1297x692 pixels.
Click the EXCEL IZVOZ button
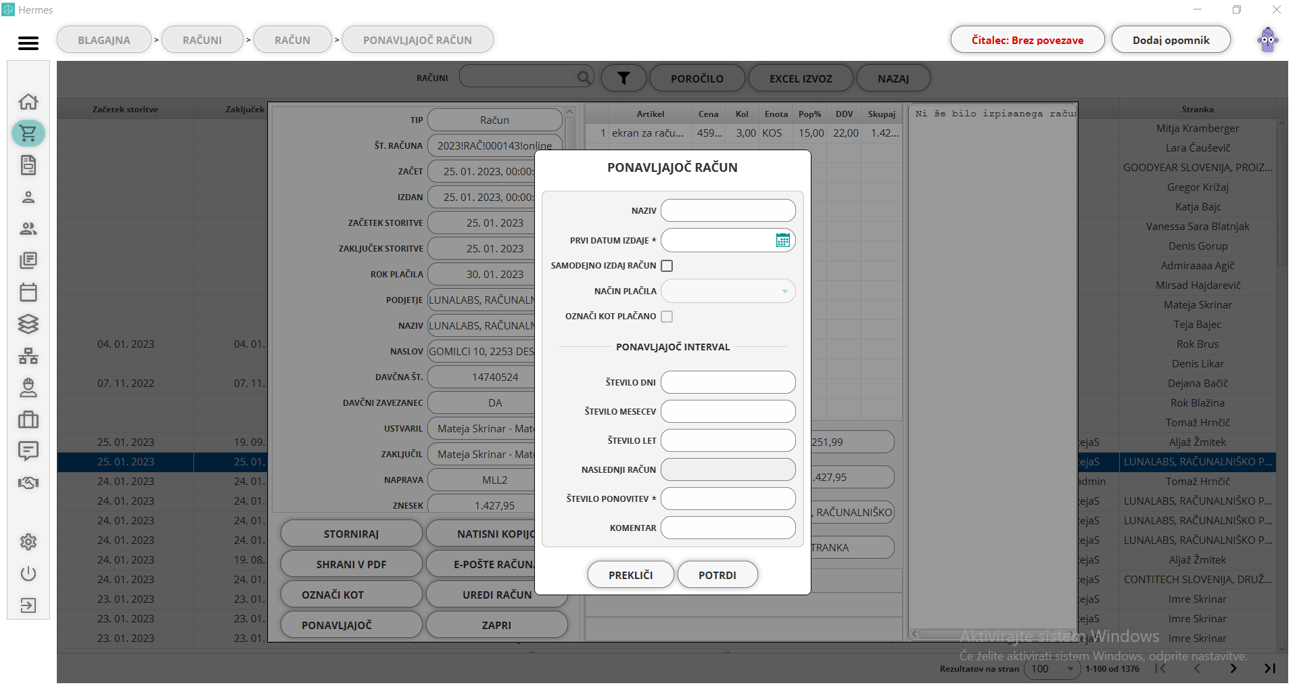(801, 78)
